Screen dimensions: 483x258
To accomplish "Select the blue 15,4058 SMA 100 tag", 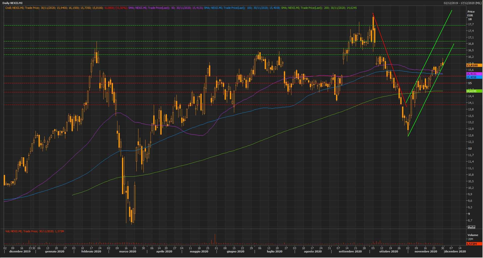I will 471,77.
